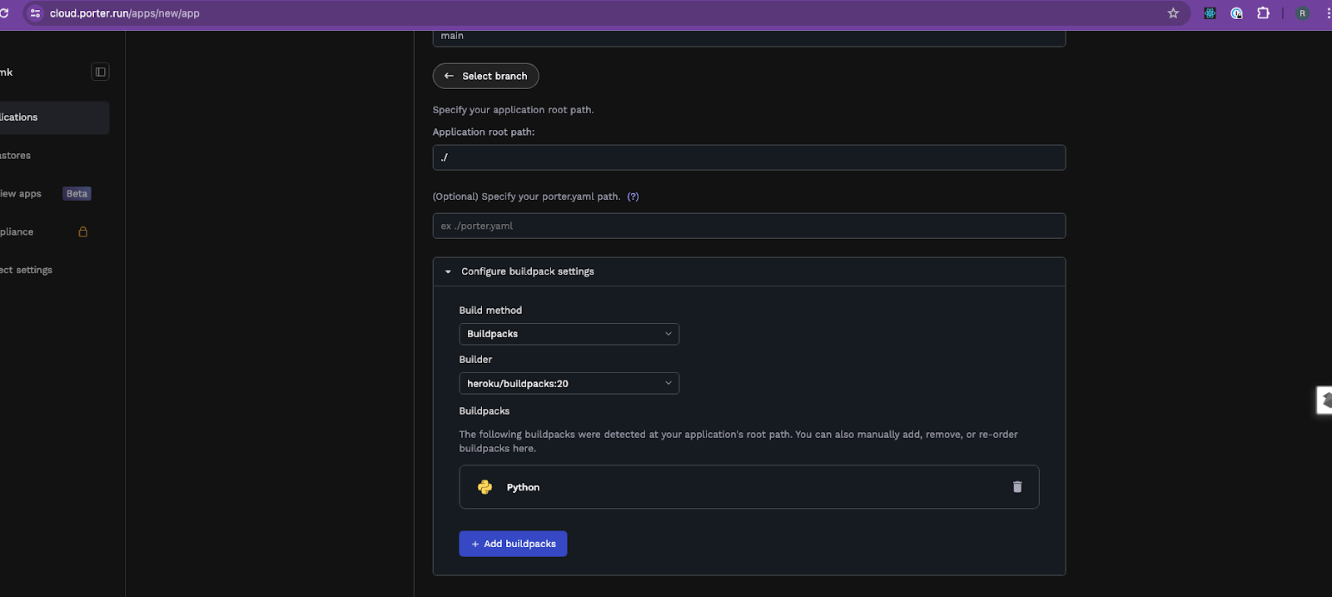Click the browser reload icon
The height and width of the screenshot is (597, 1332).
4,13
